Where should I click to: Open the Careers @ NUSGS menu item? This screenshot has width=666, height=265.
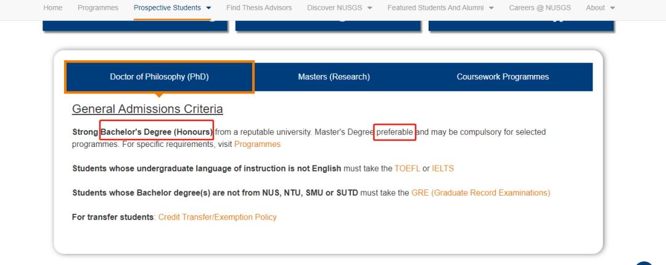point(538,8)
